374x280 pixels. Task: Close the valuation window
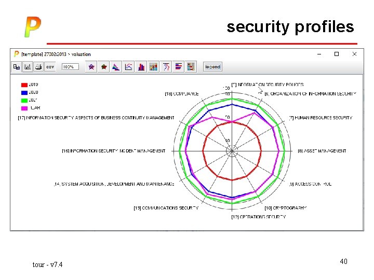(354, 54)
